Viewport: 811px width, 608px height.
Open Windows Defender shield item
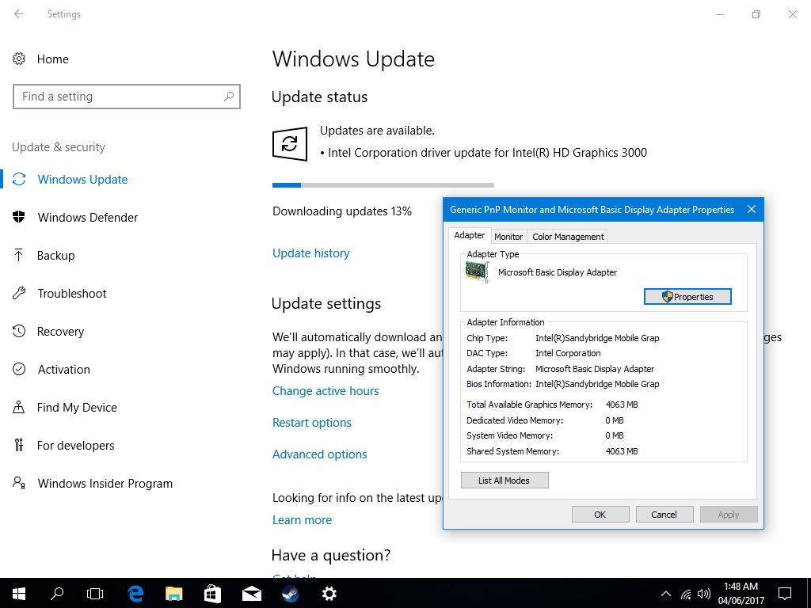(19, 217)
